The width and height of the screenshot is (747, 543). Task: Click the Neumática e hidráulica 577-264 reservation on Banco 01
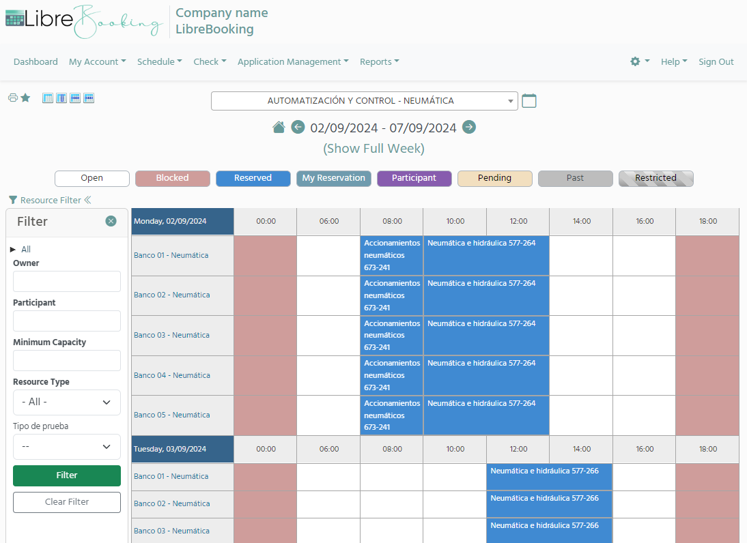(x=485, y=255)
